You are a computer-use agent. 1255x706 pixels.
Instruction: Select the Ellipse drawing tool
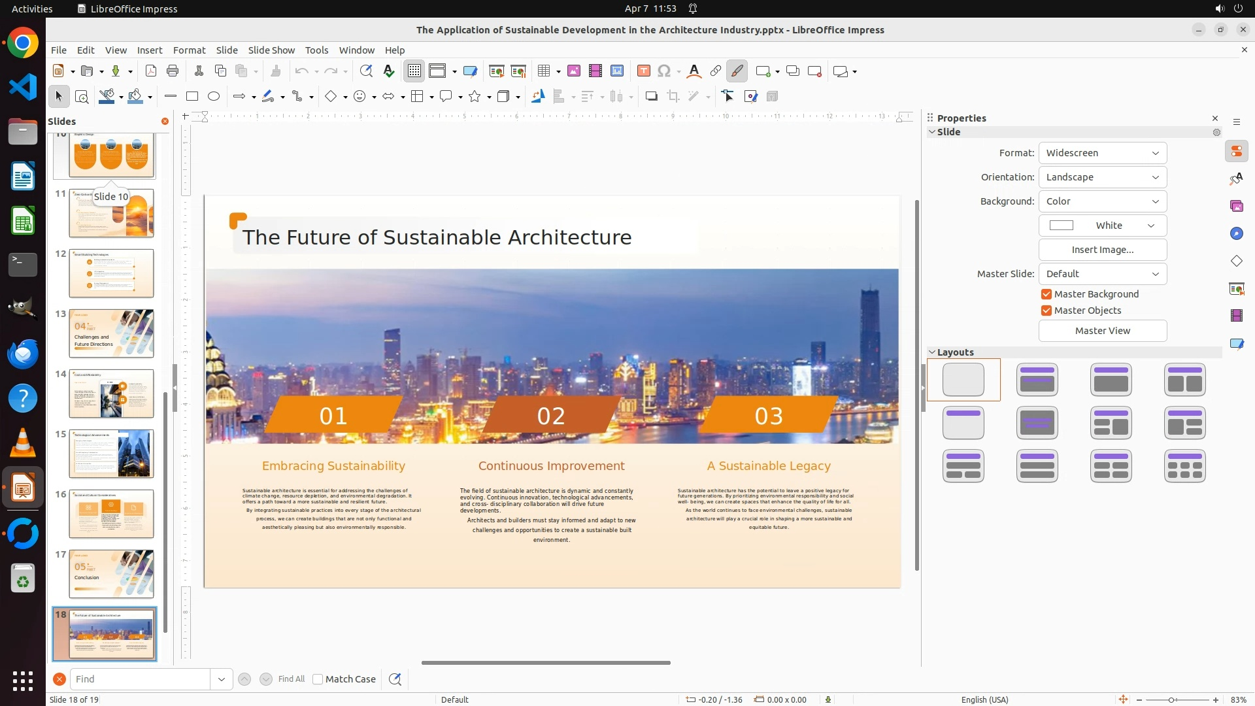click(x=214, y=97)
